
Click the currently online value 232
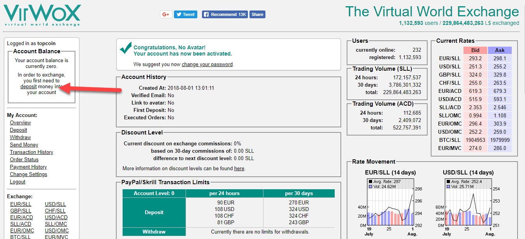(417, 50)
